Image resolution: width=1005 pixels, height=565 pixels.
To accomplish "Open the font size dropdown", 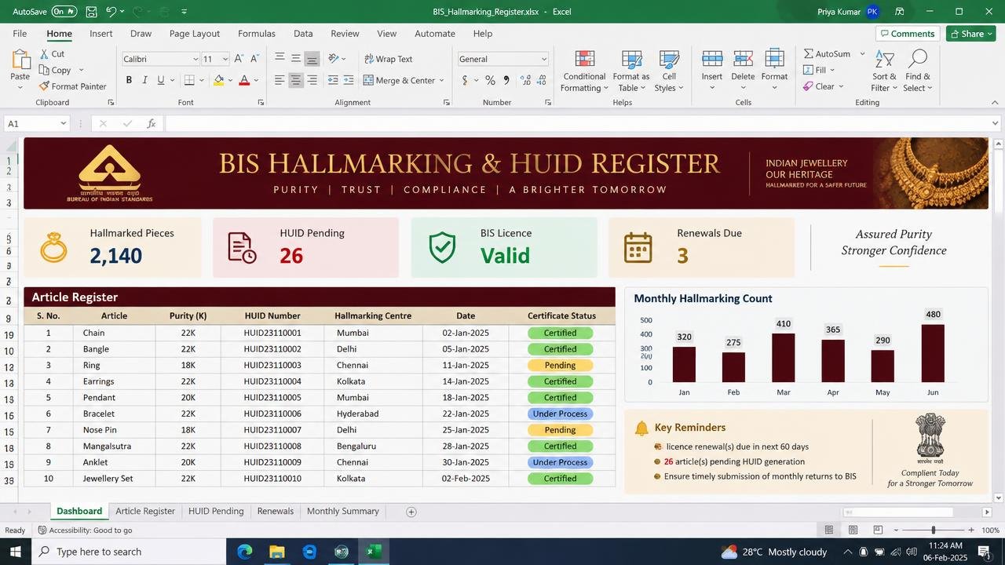I will (x=225, y=60).
